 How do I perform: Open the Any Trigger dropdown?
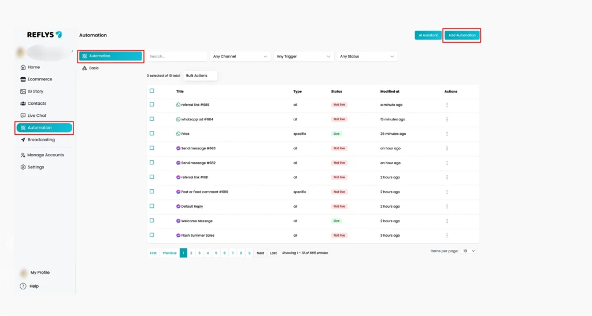[303, 56]
